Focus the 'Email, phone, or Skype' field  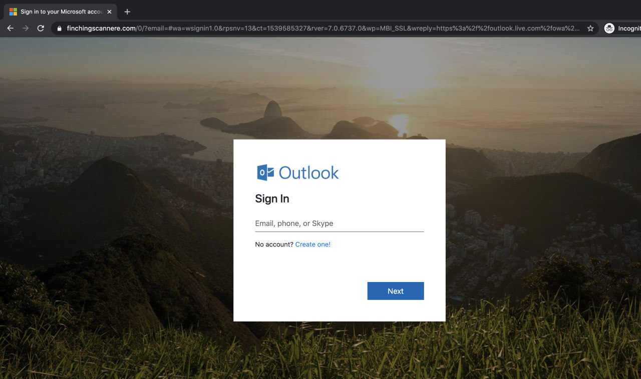click(339, 223)
